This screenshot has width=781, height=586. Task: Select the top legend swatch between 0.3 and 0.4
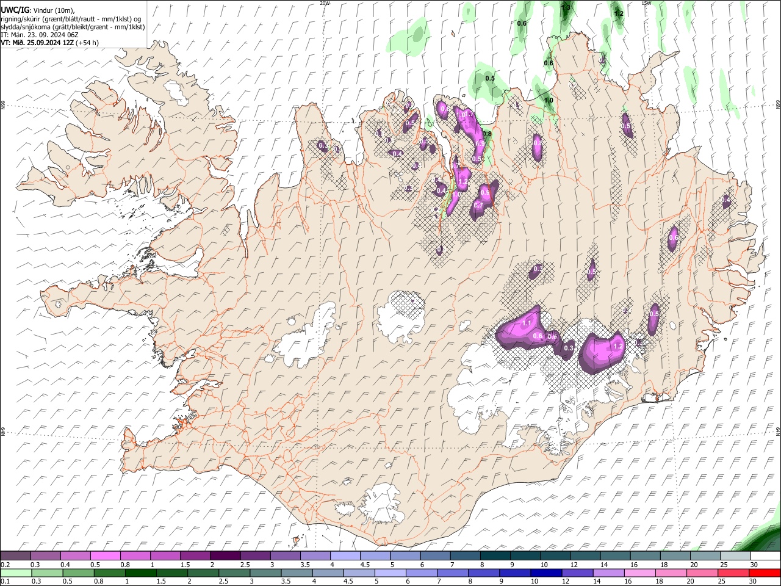point(46,556)
